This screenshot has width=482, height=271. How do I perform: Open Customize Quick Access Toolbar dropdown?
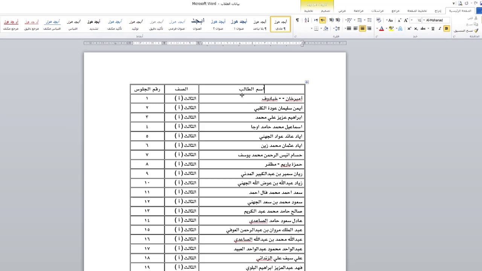tap(454, 3)
